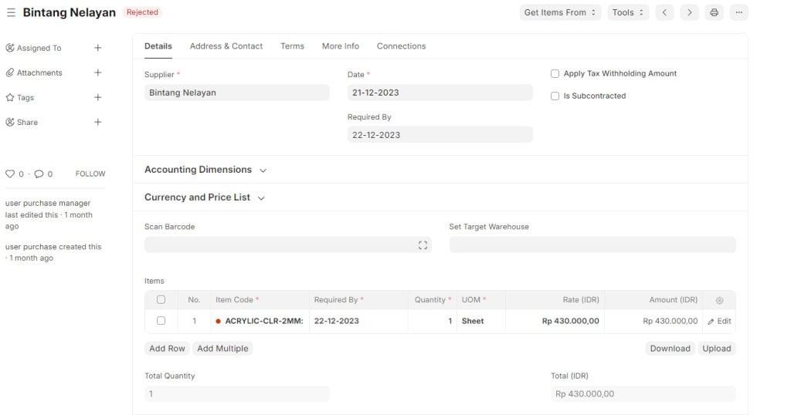Click the print icon button
The height and width of the screenshot is (415, 791).
click(x=714, y=12)
